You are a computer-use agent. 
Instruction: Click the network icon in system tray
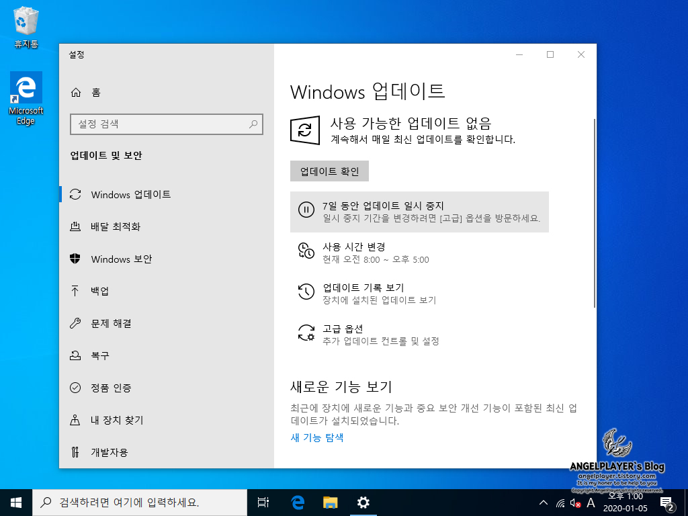pos(560,503)
